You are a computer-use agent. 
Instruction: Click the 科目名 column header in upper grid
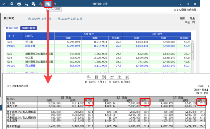click(39, 36)
